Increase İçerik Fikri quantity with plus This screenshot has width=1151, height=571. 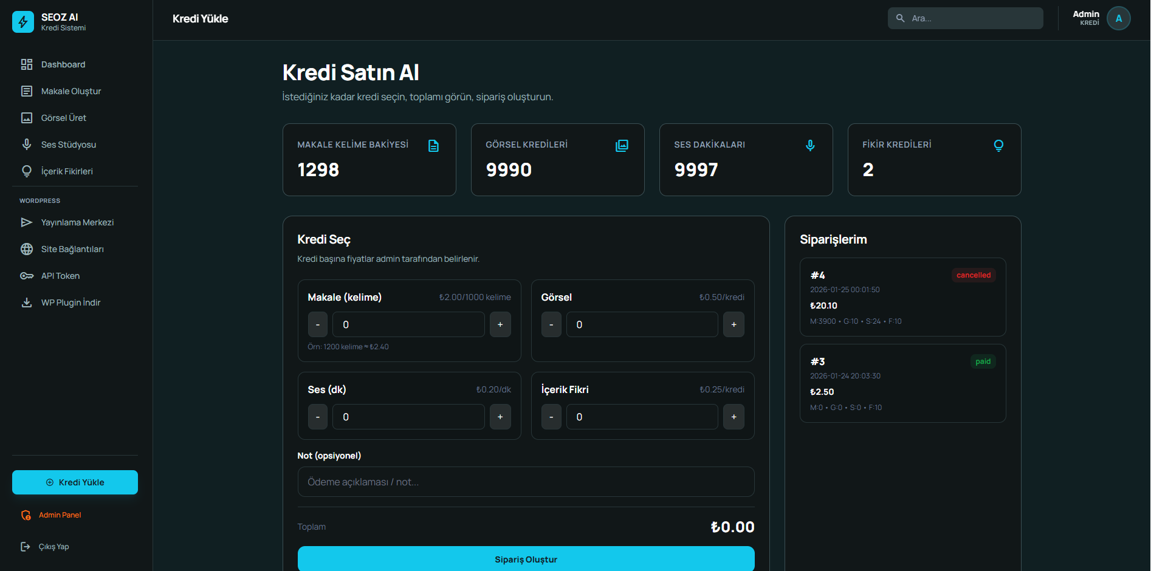pyautogui.click(x=734, y=417)
